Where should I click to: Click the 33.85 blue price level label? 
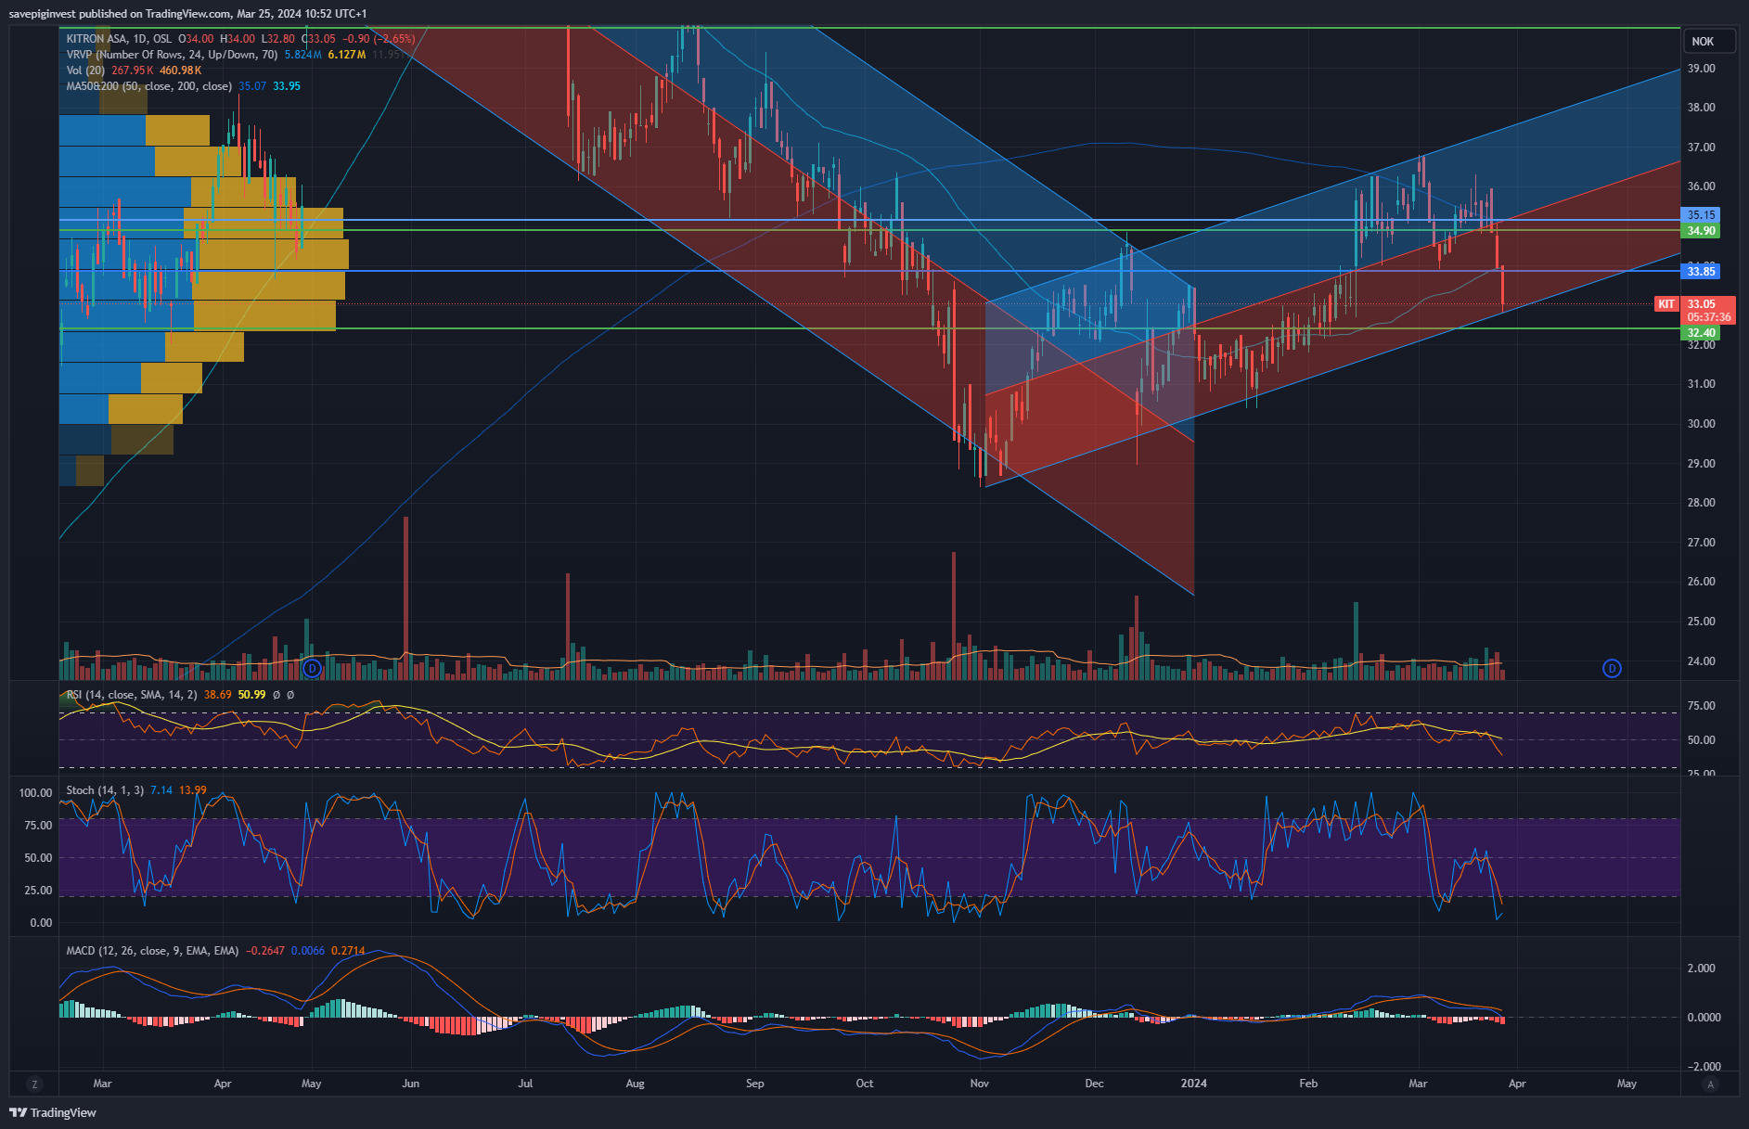coord(1701,272)
